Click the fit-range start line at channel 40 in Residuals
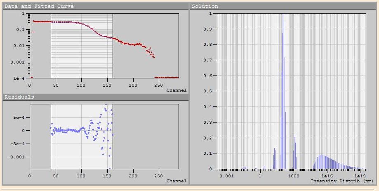The image size is (379, 191). click(x=51, y=137)
